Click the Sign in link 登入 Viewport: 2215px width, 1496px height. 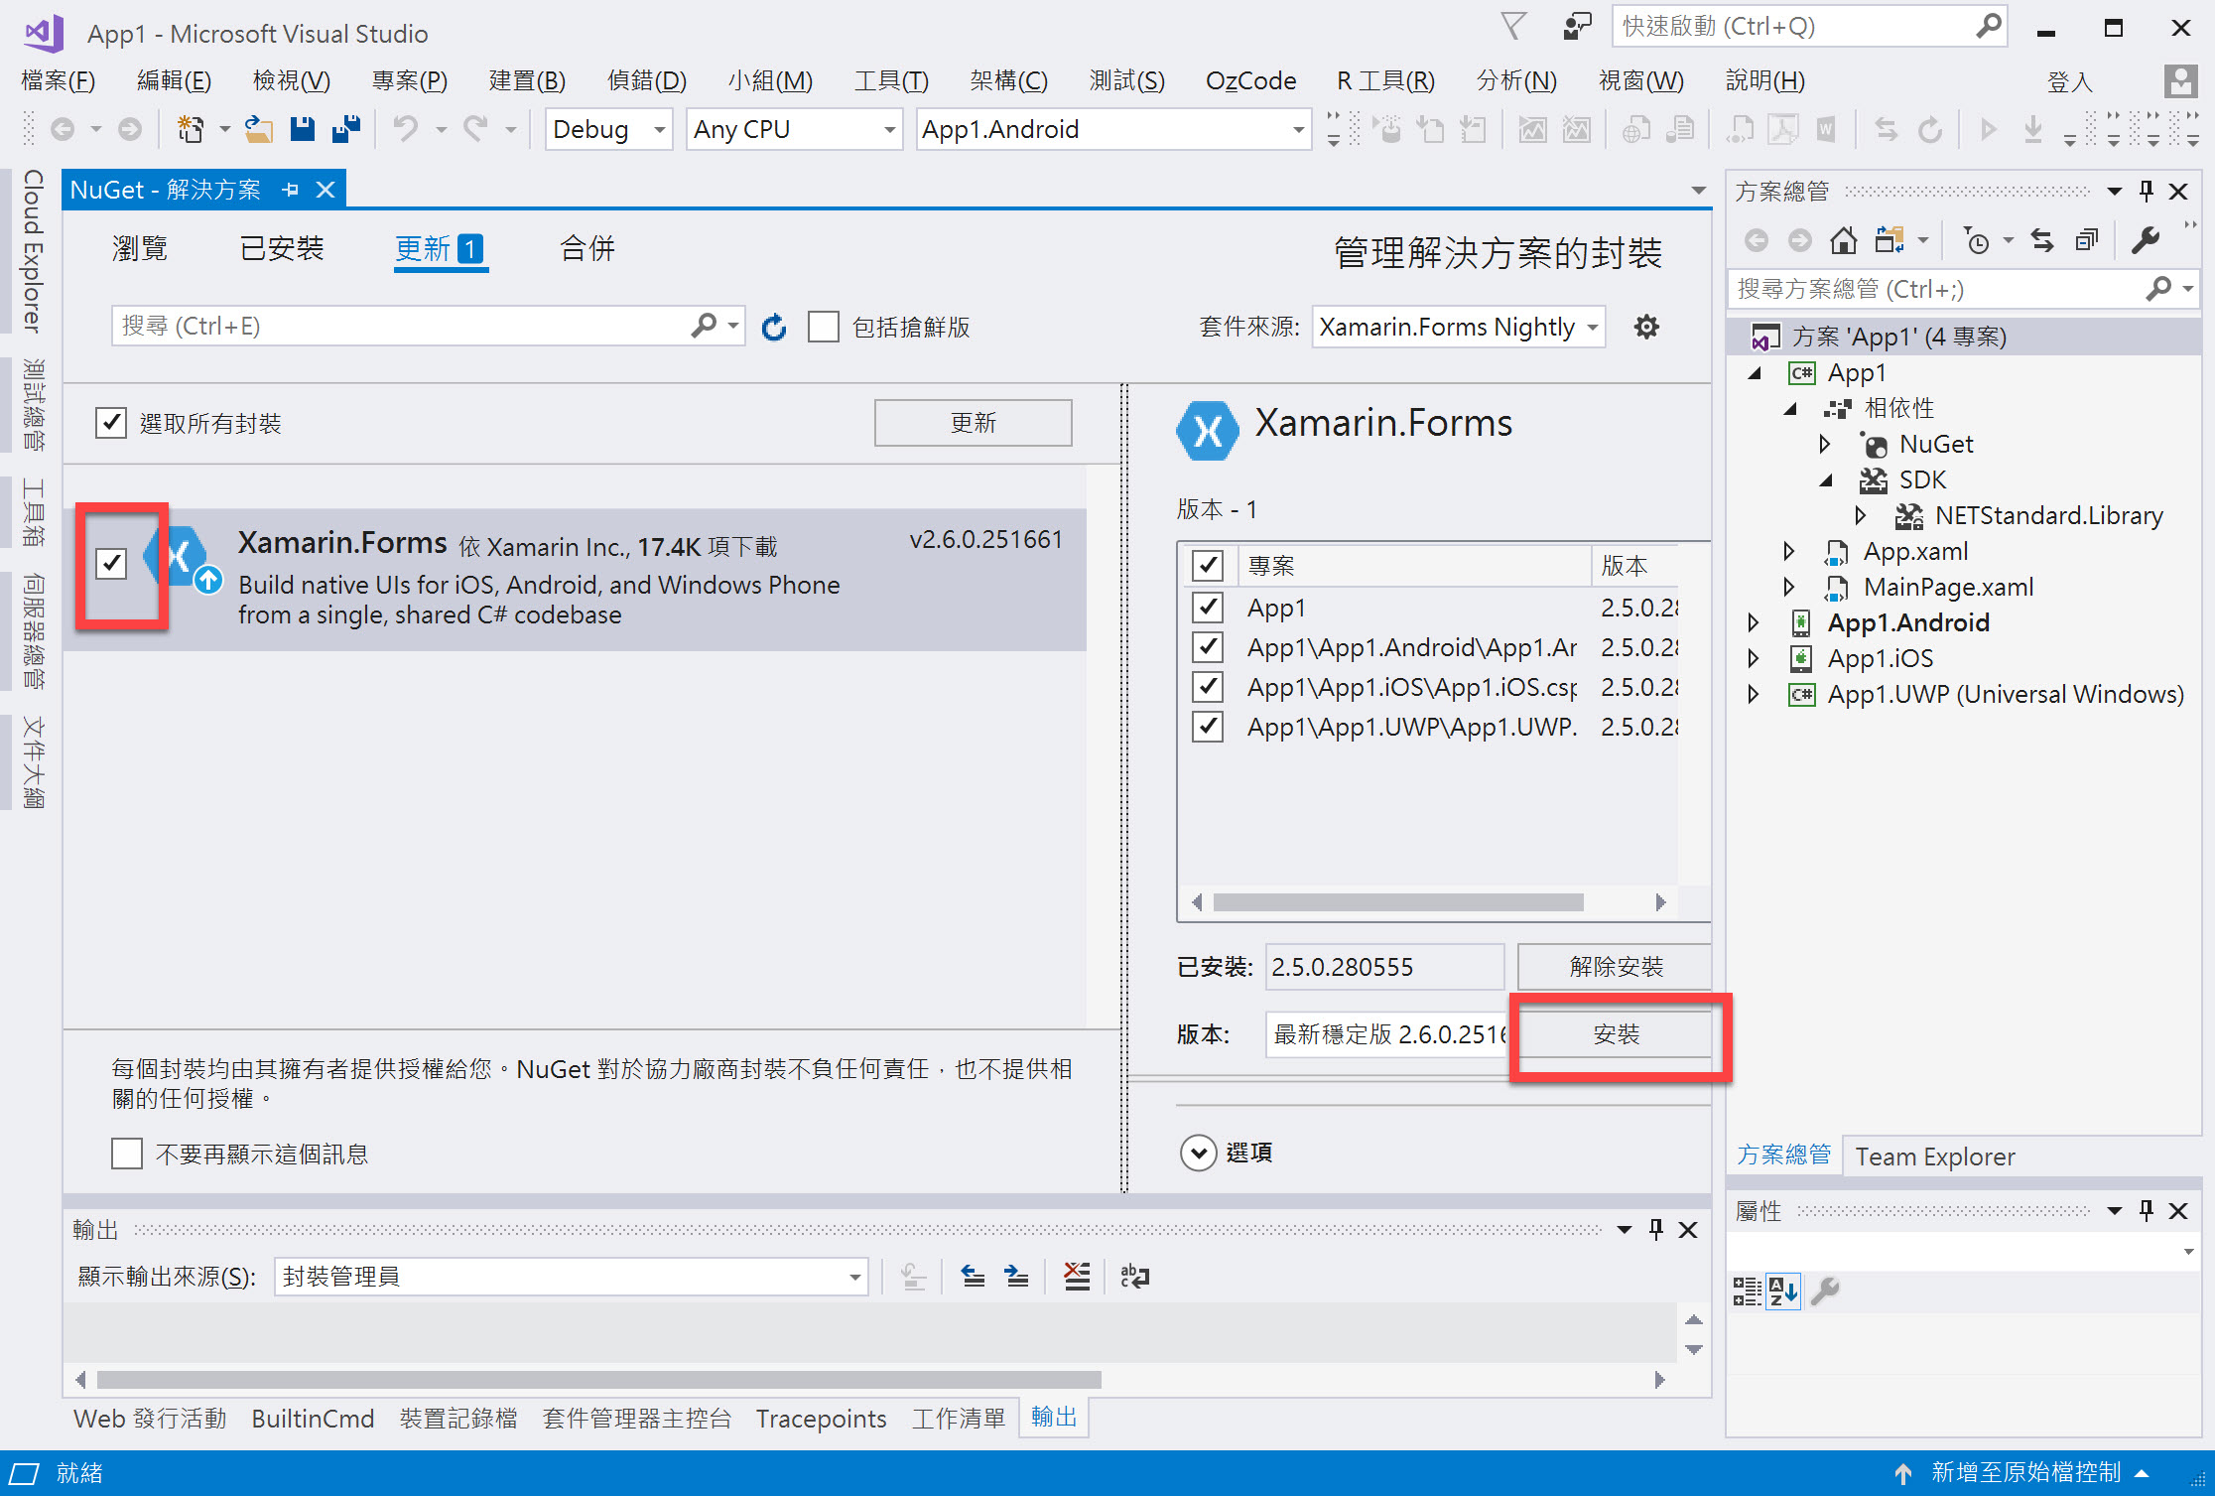pyautogui.click(x=2070, y=81)
